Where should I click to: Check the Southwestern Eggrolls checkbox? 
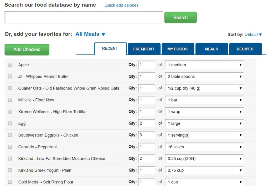10,135
